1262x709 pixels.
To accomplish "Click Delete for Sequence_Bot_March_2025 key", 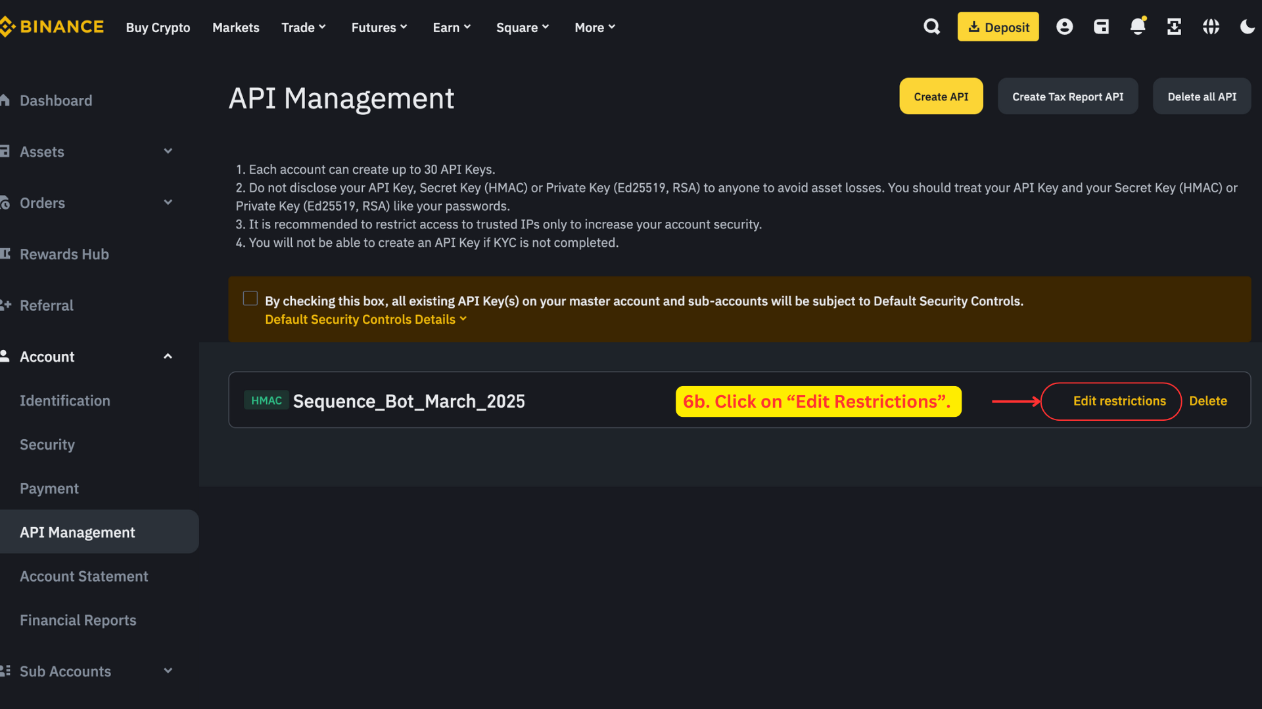I will click(1207, 401).
